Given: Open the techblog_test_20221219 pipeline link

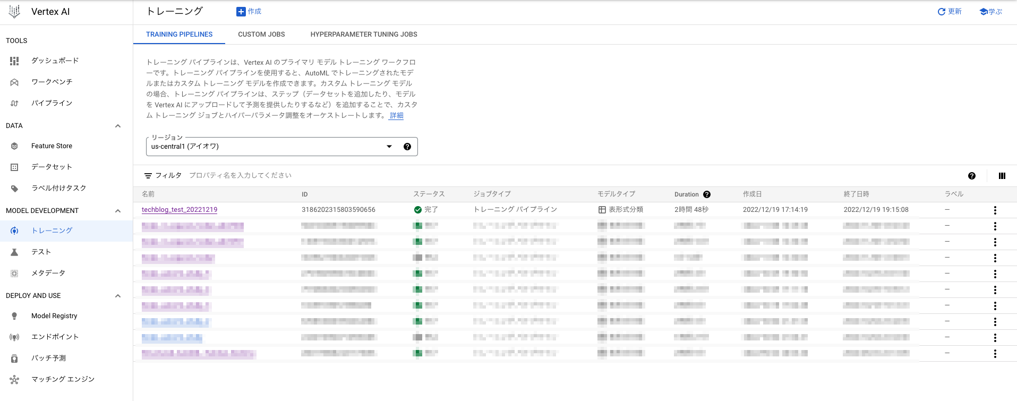Looking at the screenshot, I should (x=180, y=210).
